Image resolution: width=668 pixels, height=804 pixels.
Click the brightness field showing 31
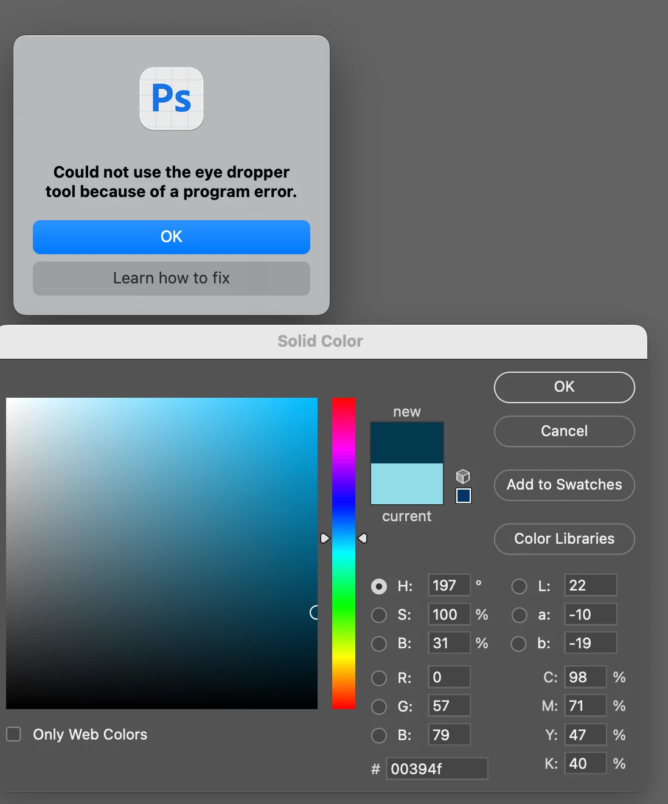point(449,643)
